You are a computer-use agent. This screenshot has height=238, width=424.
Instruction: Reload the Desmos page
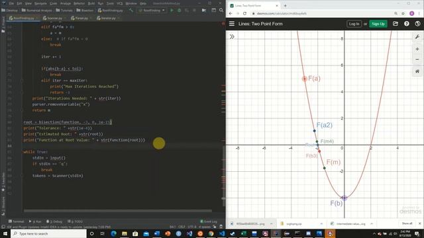coord(244,13)
